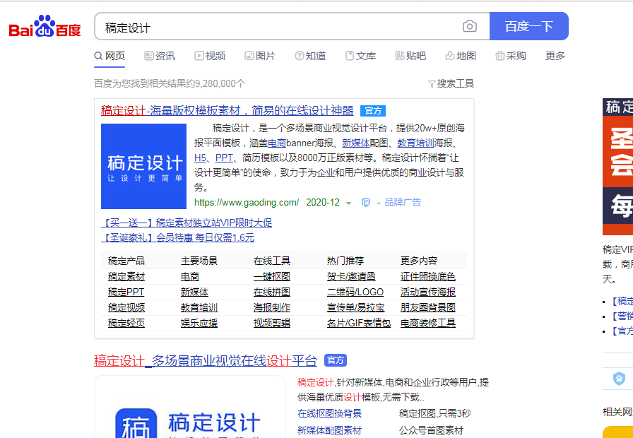Open the 稿定轻页 link
The image size is (633, 438).
pos(126,323)
